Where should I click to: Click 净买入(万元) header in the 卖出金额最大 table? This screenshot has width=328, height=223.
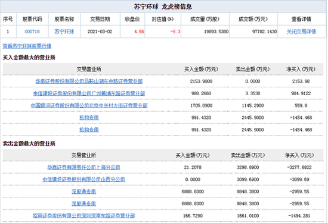(x=299, y=155)
